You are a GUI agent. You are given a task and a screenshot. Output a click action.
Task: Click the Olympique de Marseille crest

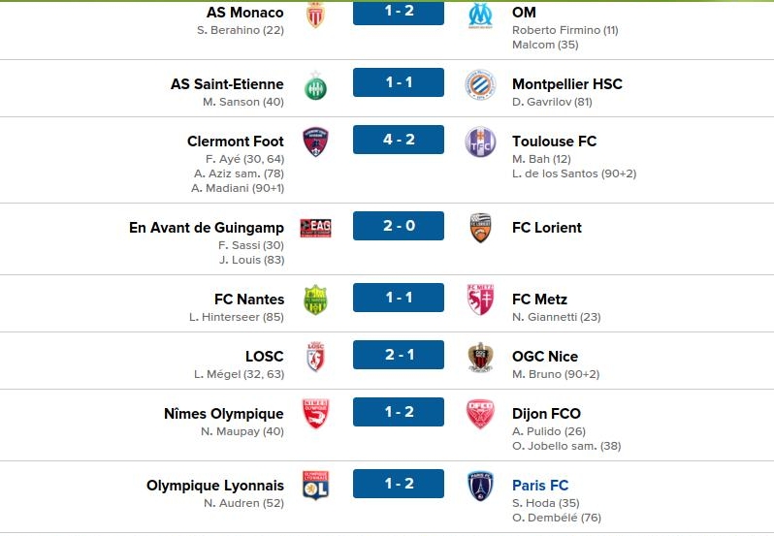[480, 15]
